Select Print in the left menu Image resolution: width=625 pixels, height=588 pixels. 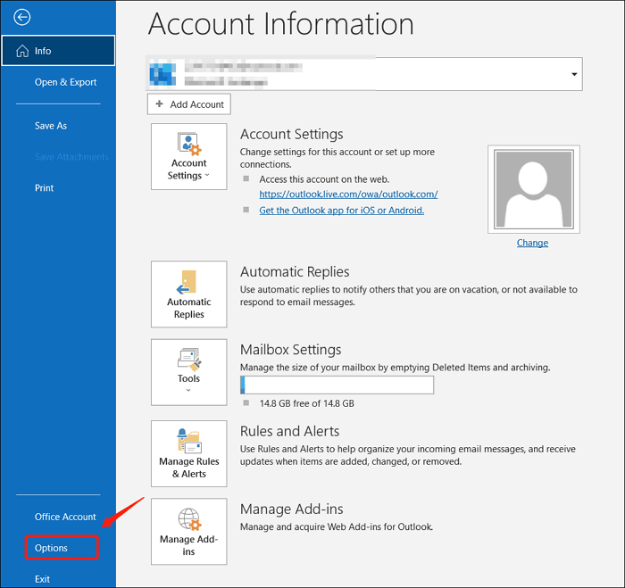[x=44, y=188]
